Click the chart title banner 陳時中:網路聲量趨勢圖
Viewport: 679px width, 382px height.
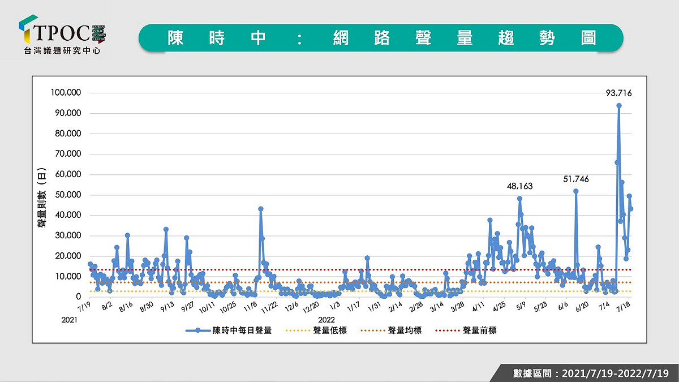tap(381, 38)
